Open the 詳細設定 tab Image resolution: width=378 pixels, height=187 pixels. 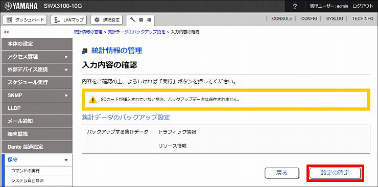click(107, 20)
